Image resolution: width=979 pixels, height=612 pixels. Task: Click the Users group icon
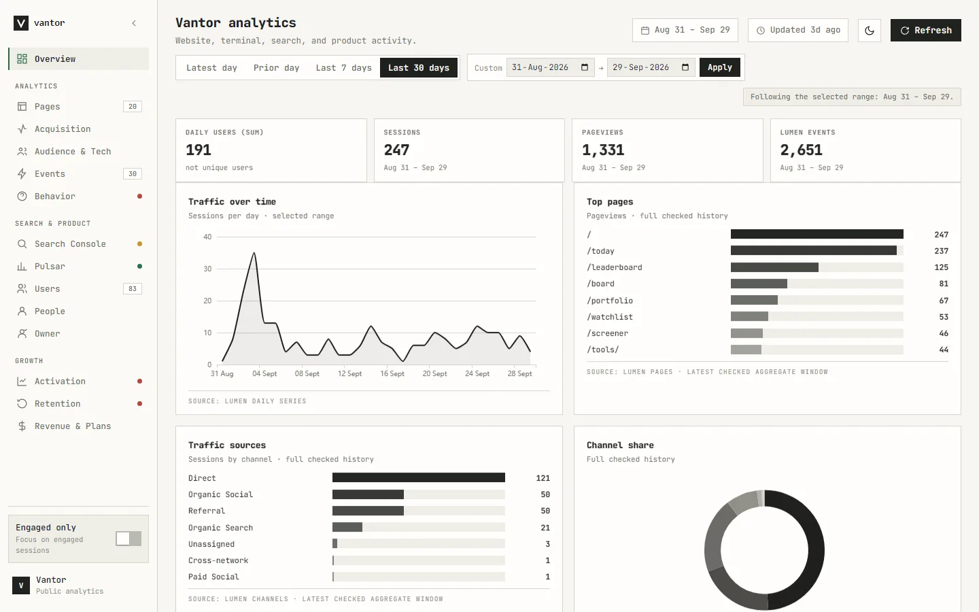click(22, 289)
